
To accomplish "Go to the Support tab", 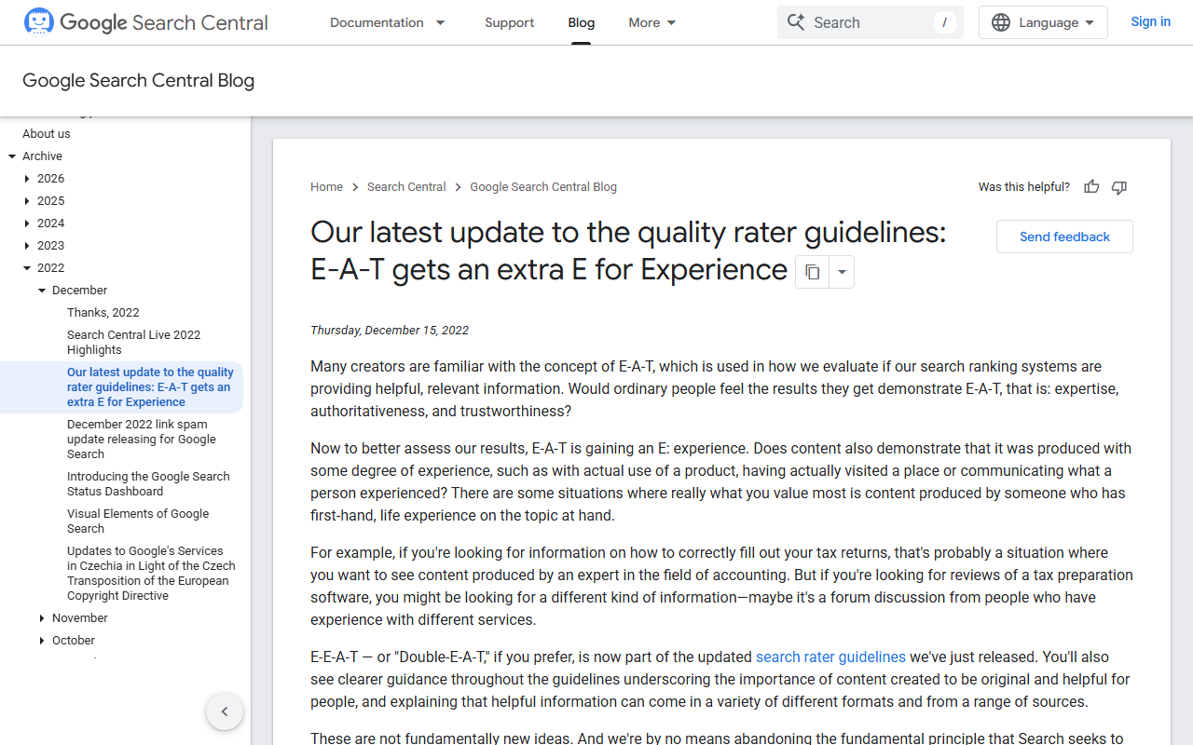I will 510,22.
